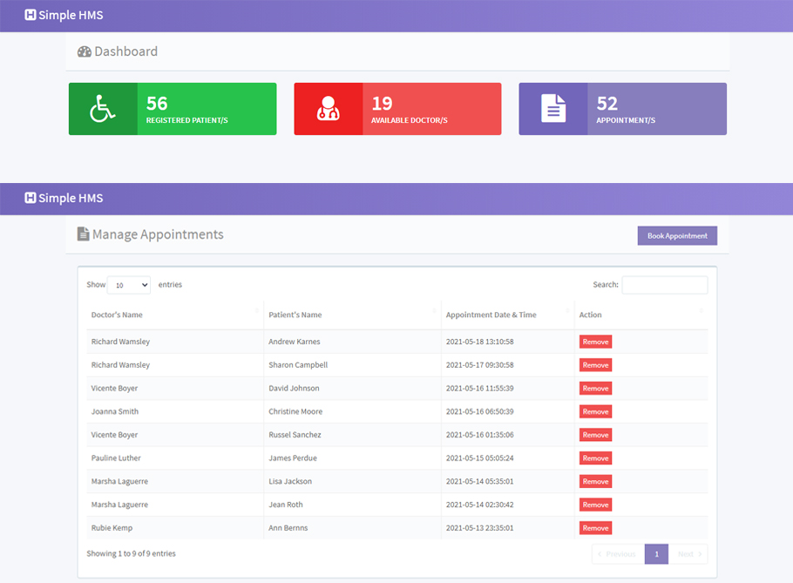Open the 52 Appointment/s card

622,109
